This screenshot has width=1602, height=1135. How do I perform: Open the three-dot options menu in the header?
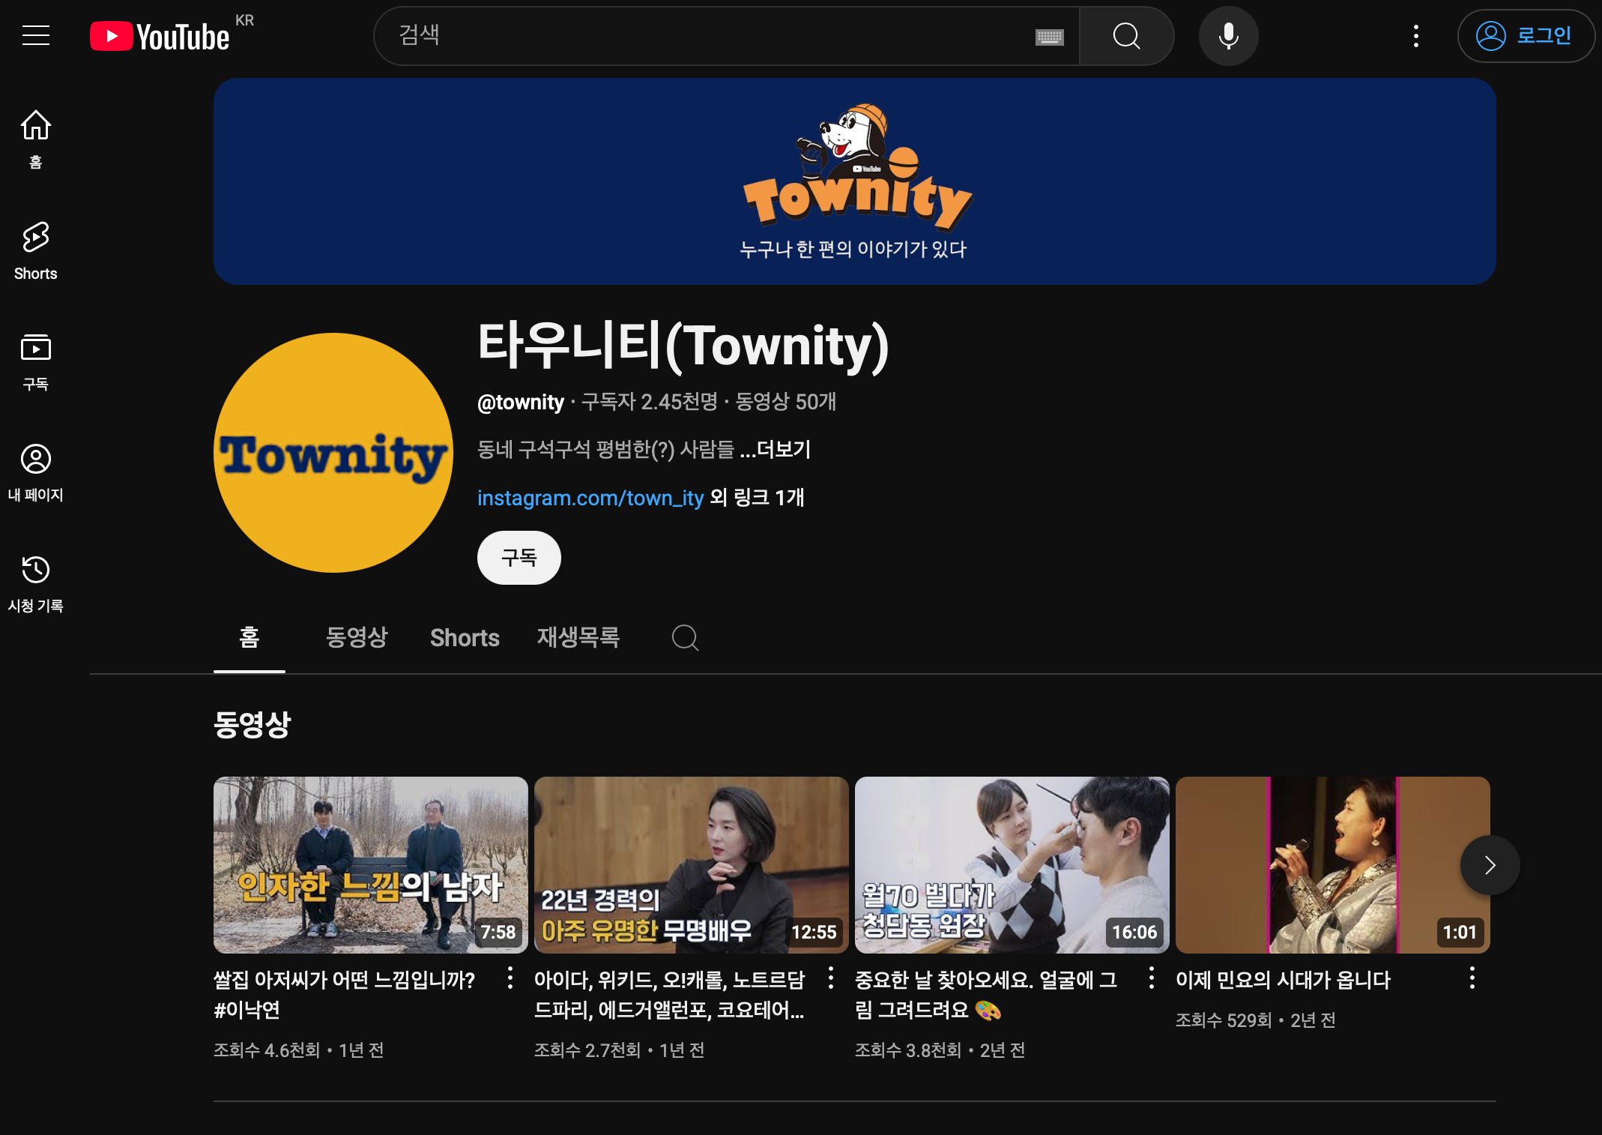pos(1416,35)
